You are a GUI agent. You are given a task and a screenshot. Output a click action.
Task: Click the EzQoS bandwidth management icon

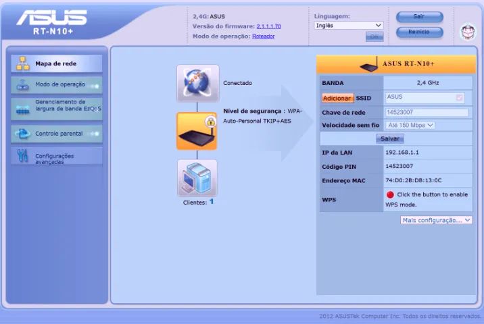click(23, 109)
